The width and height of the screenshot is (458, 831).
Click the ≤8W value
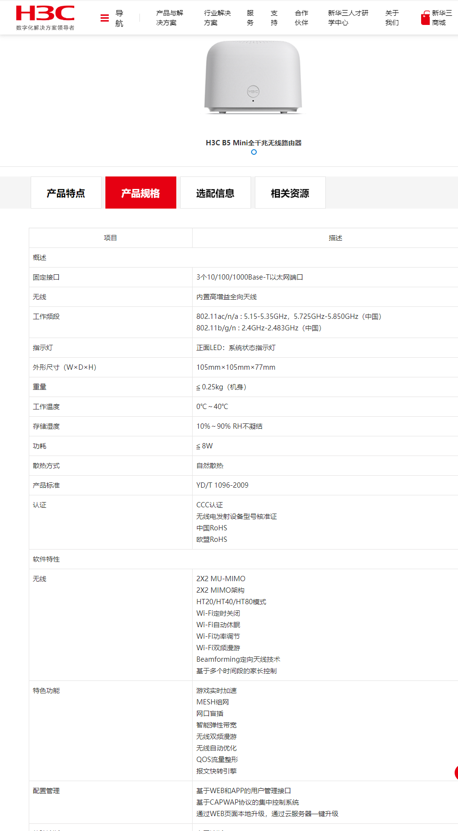[205, 446]
